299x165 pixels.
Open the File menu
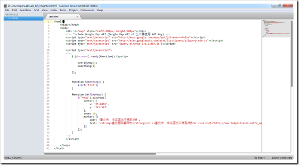tap(7, 10)
